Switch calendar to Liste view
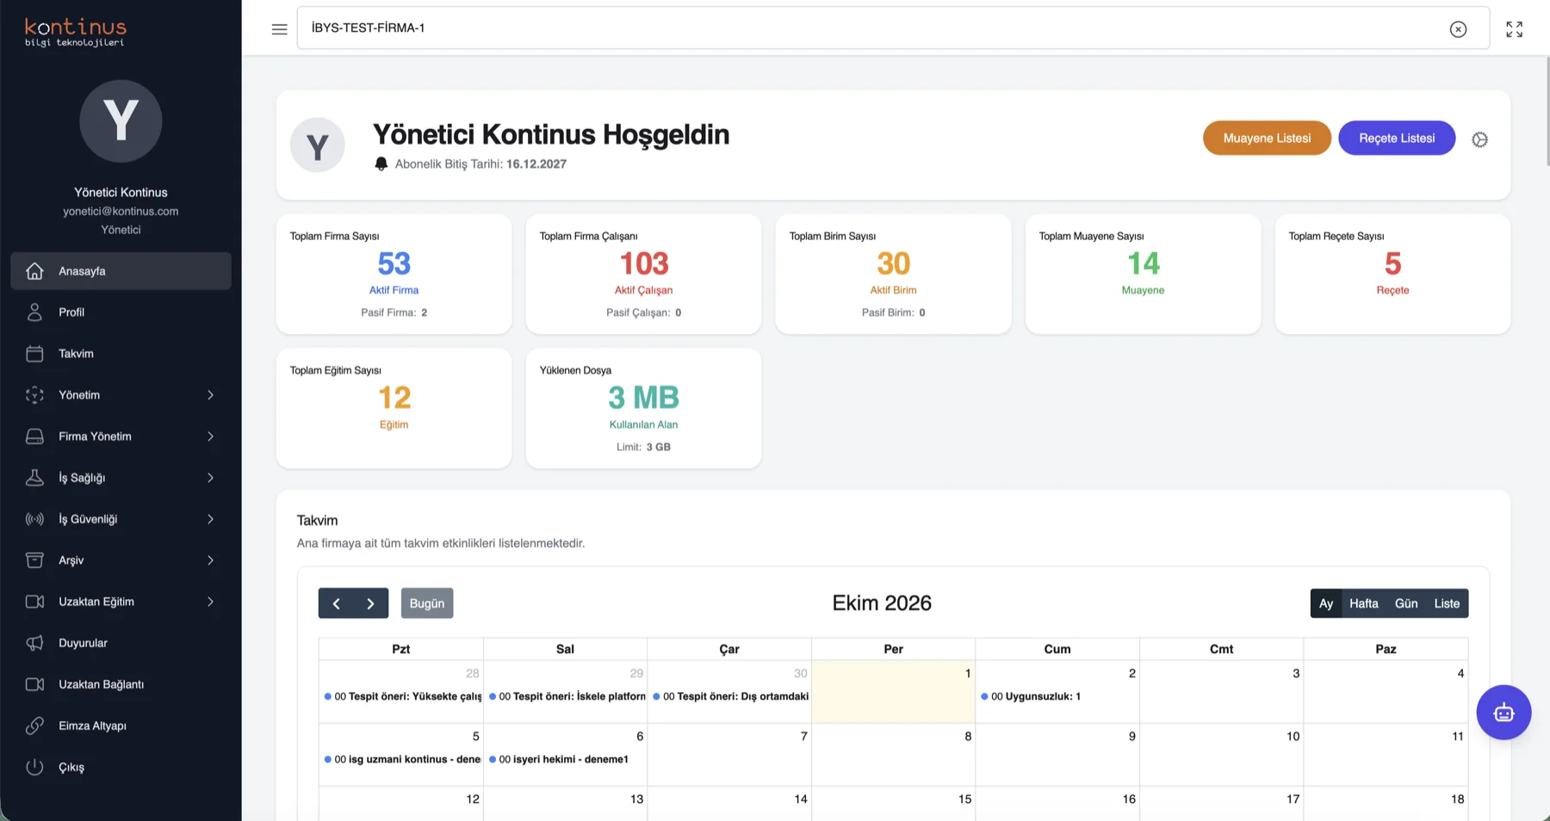The height and width of the screenshot is (821, 1550). point(1447,603)
